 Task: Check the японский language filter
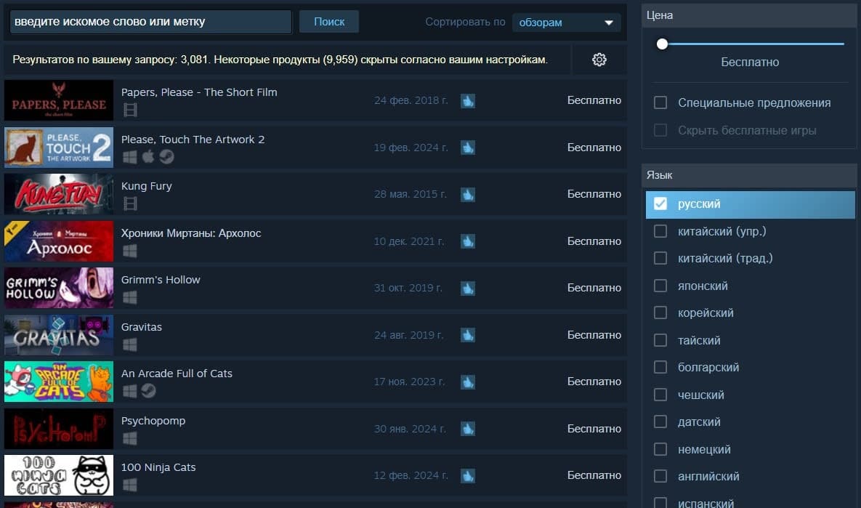click(660, 286)
